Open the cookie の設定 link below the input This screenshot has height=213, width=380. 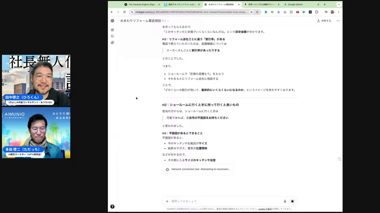click(x=265, y=209)
